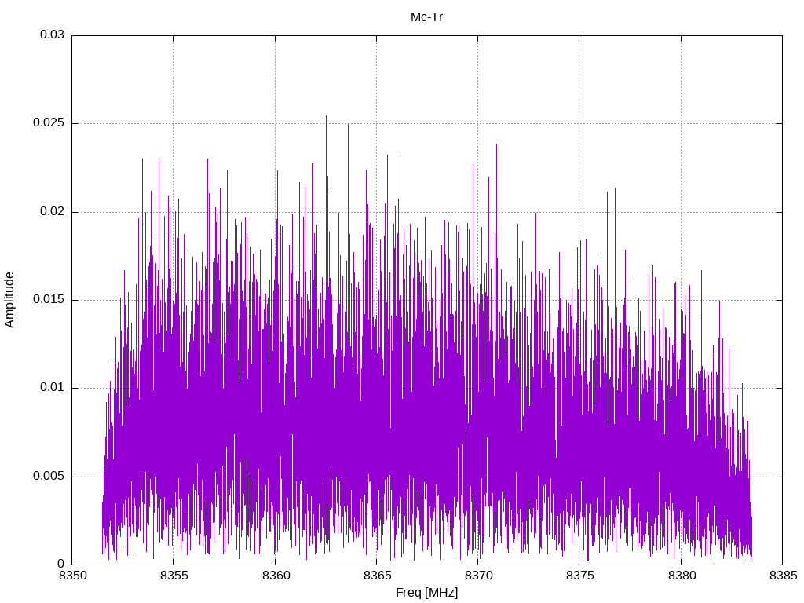This screenshot has width=804, height=603.
Task: Click the y-axis tick value 0.03
Action: click(x=53, y=35)
